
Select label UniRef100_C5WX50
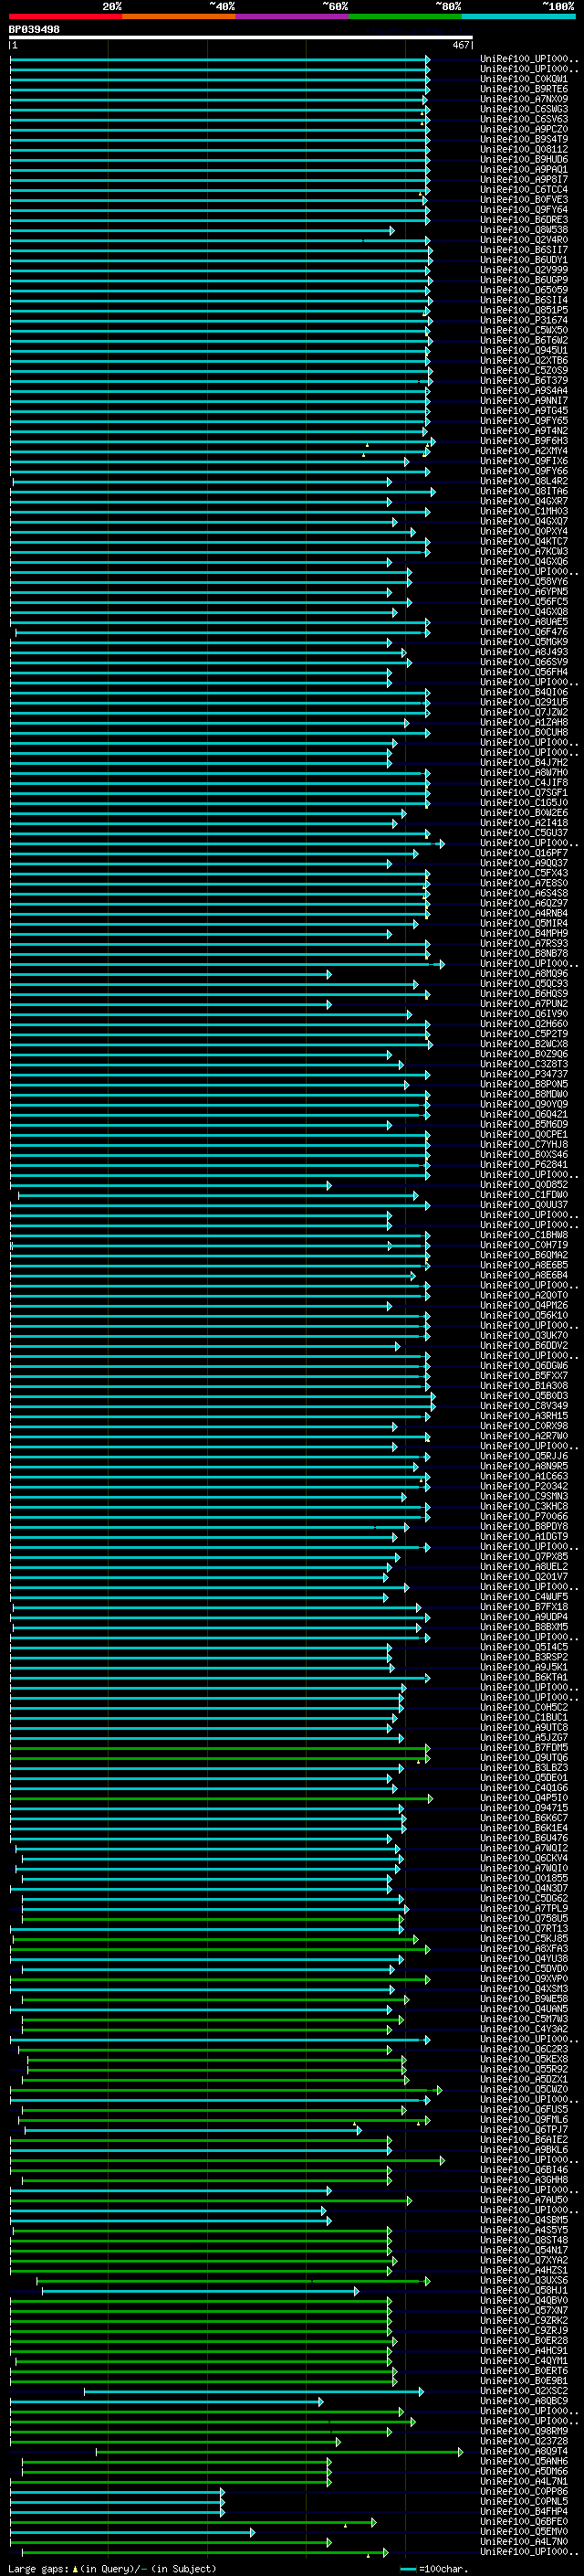pos(524,330)
